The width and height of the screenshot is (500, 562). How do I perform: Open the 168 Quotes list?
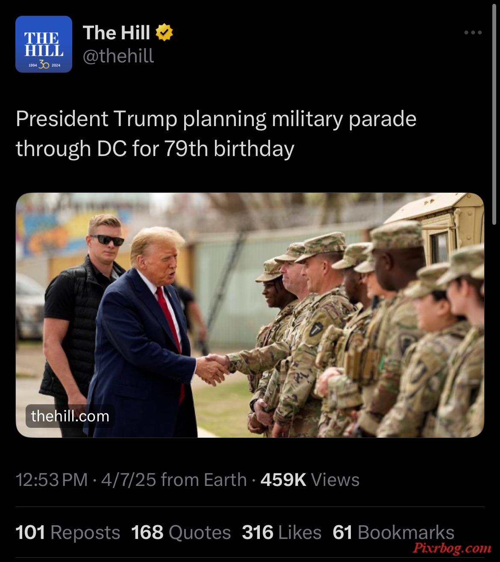coord(181,533)
